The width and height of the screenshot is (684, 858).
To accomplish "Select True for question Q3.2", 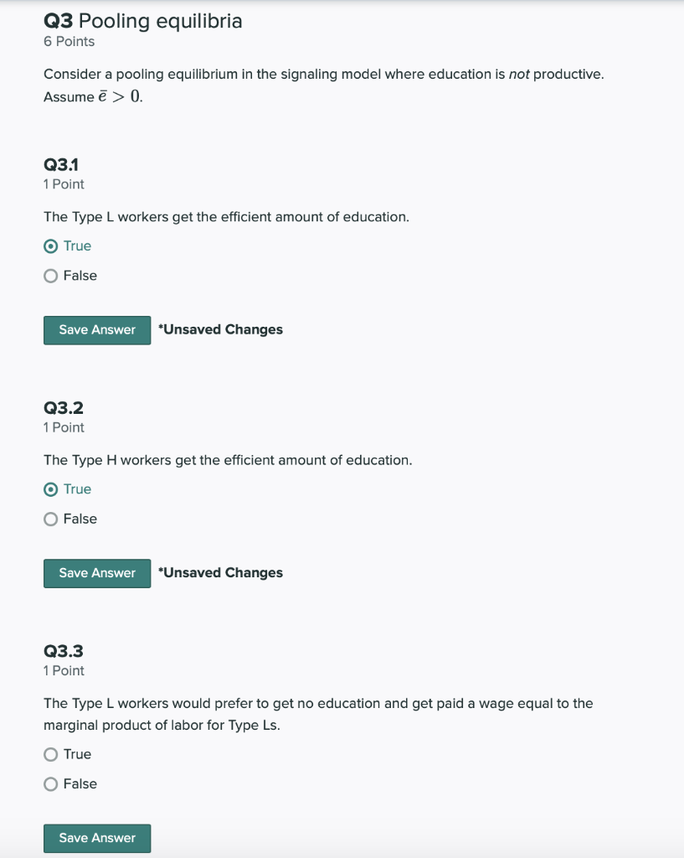I will [x=51, y=488].
